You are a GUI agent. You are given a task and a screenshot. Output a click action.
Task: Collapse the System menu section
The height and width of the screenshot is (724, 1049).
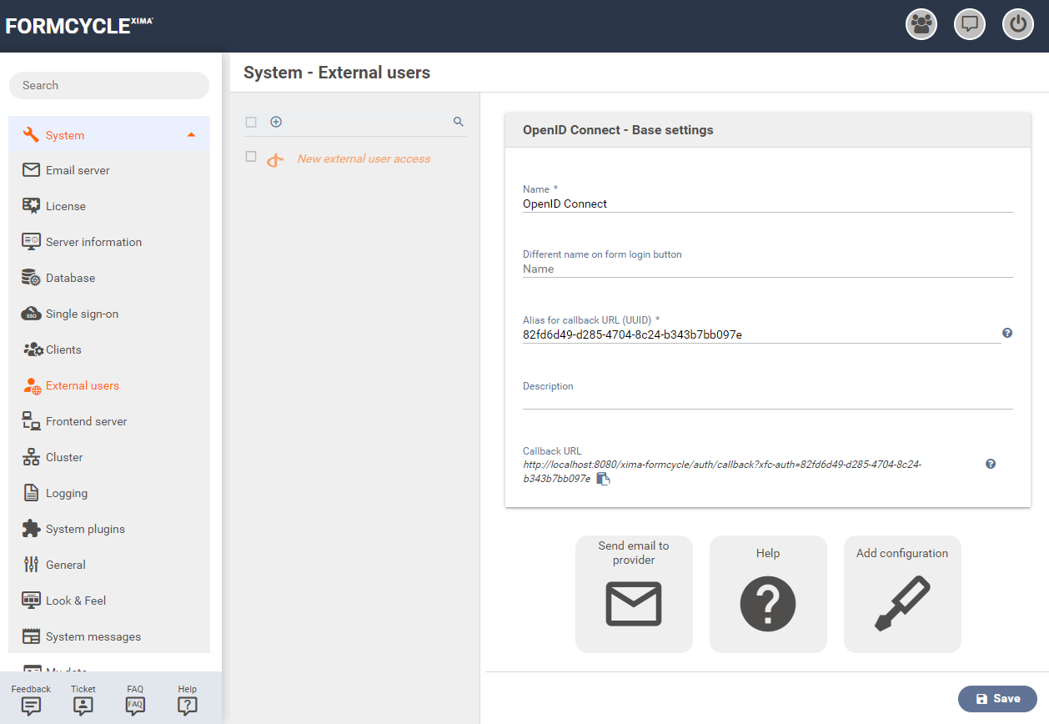(x=191, y=135)
